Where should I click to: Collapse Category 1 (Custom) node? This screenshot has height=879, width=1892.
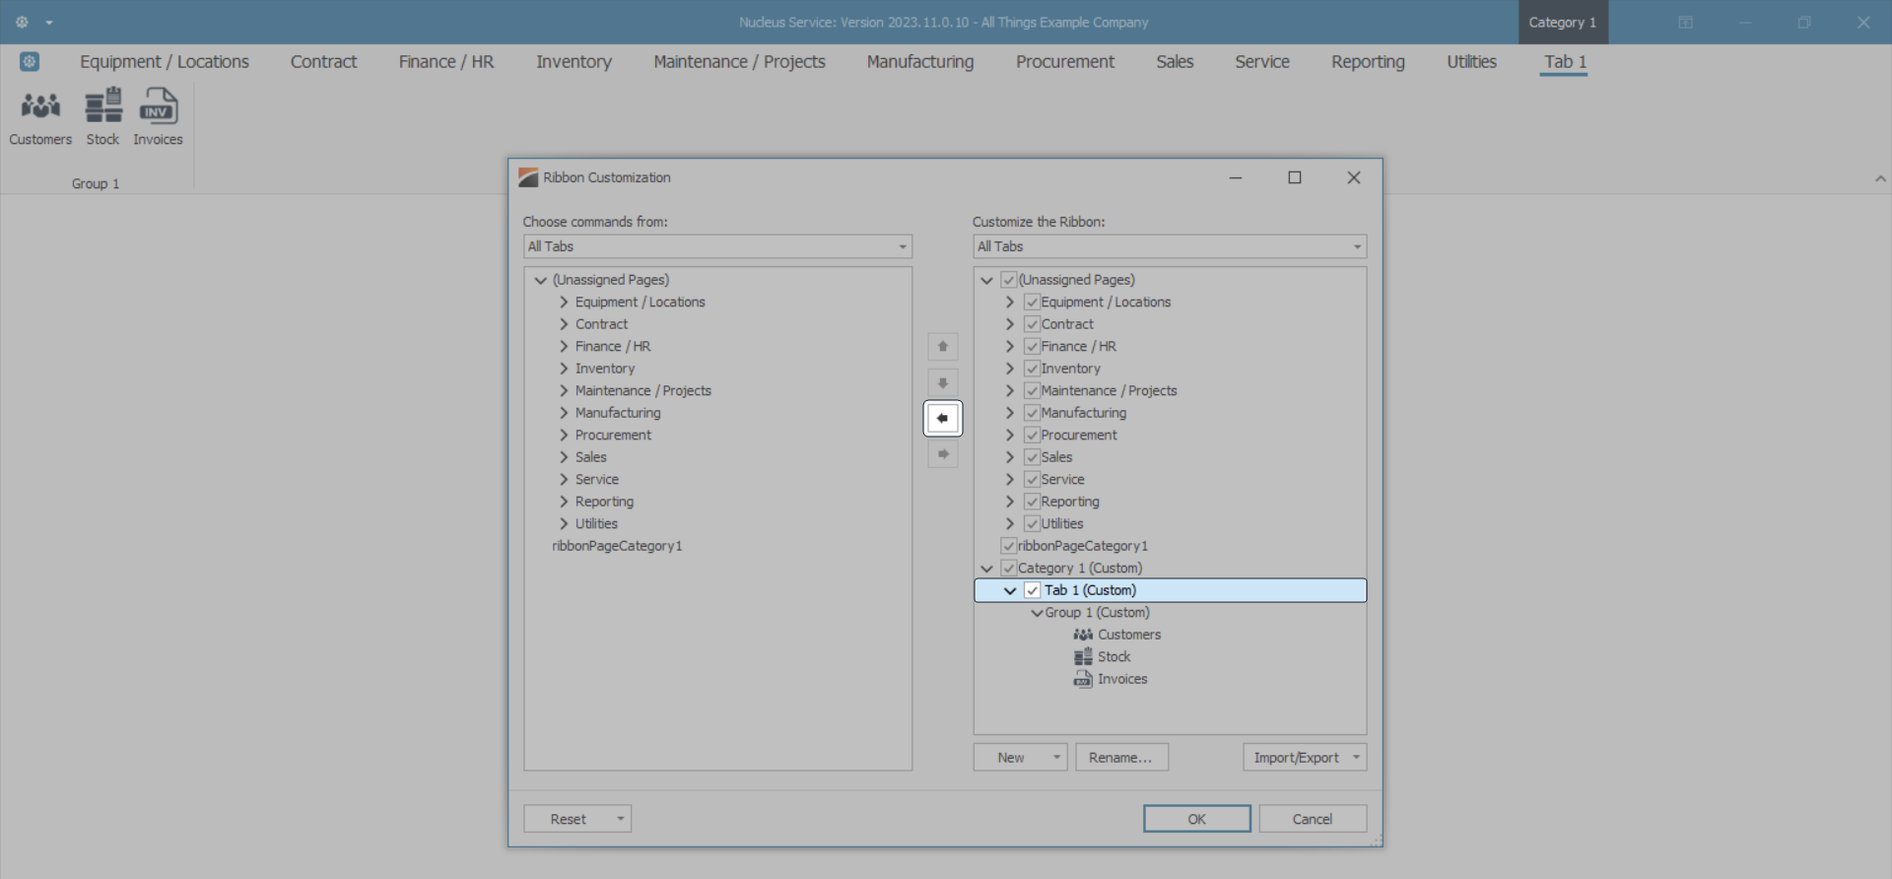(986, 569)
